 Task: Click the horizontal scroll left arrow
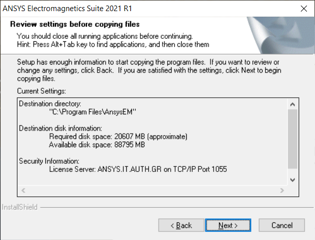coord(23,190)
